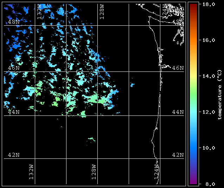This screenshot has height=188, width=224.
Task: Click the left 42N latitude label
Action: coord(14,155)
